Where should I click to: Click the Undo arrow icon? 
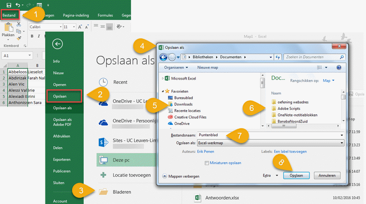(x=18, y=5)
